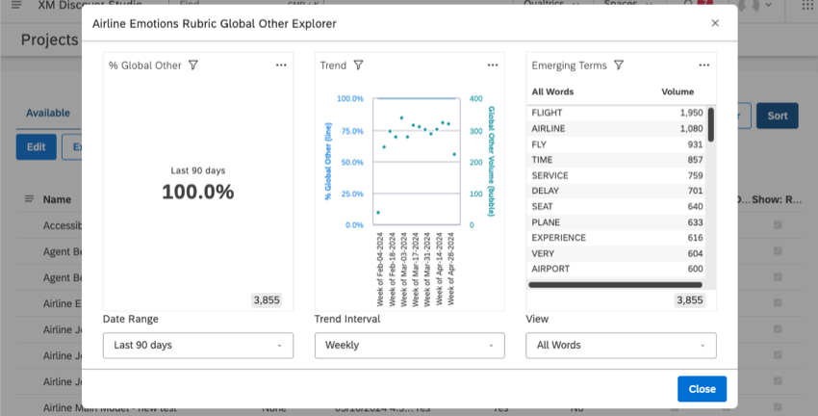Image resolution: width=818 pixels, height=416 pixels.
Task: Open the three-dot menu of % Global Other widget
Action: click(x=281, y=65)
